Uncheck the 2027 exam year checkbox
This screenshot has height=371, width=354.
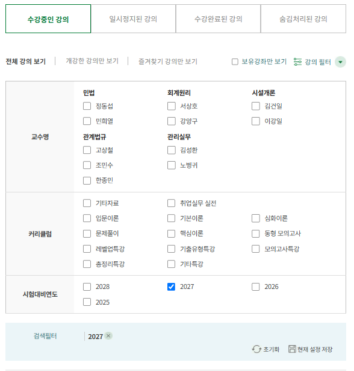[171, 287]
